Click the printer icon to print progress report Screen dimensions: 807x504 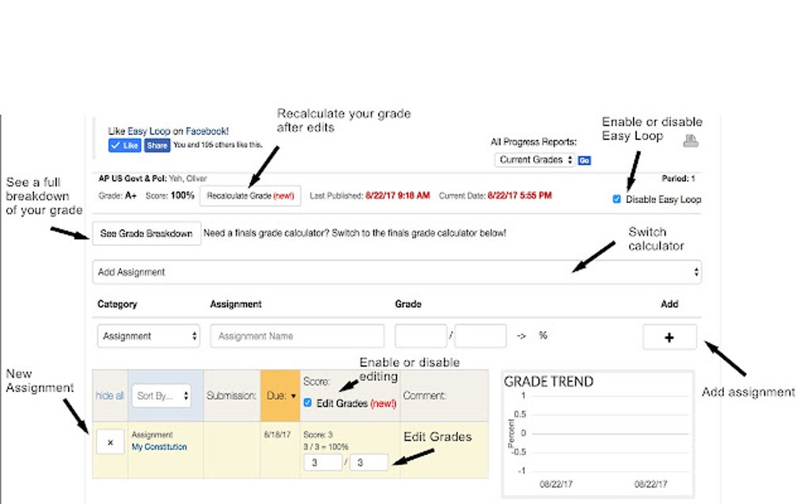point(691,141)
